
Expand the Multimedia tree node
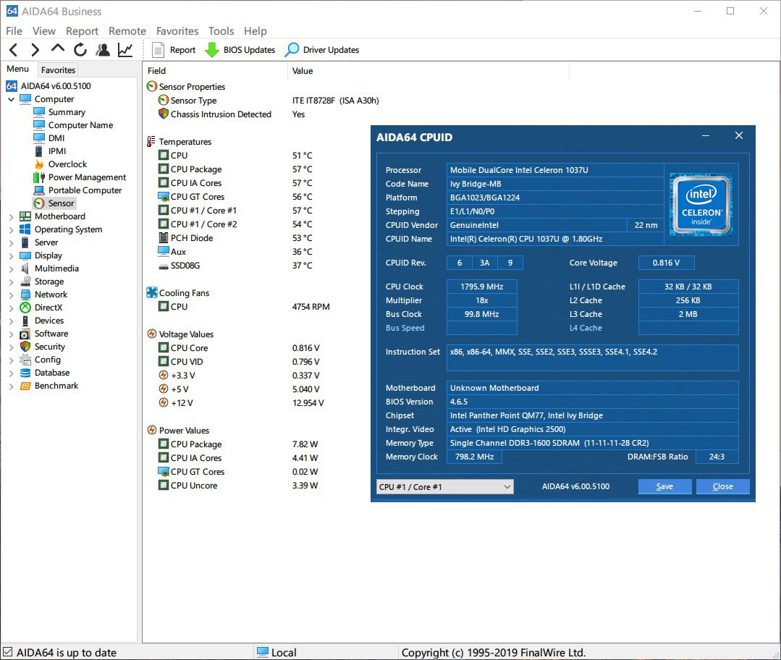[x=11, y=268]
